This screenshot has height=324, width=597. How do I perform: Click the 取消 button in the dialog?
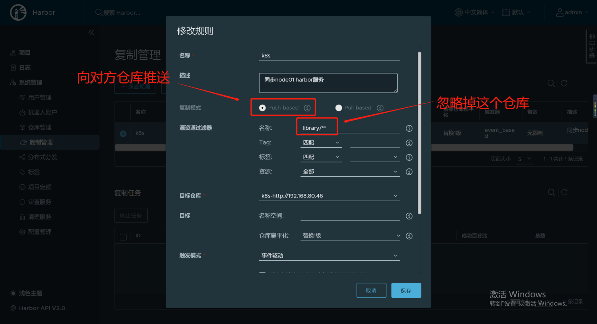(x=371, y=291)
